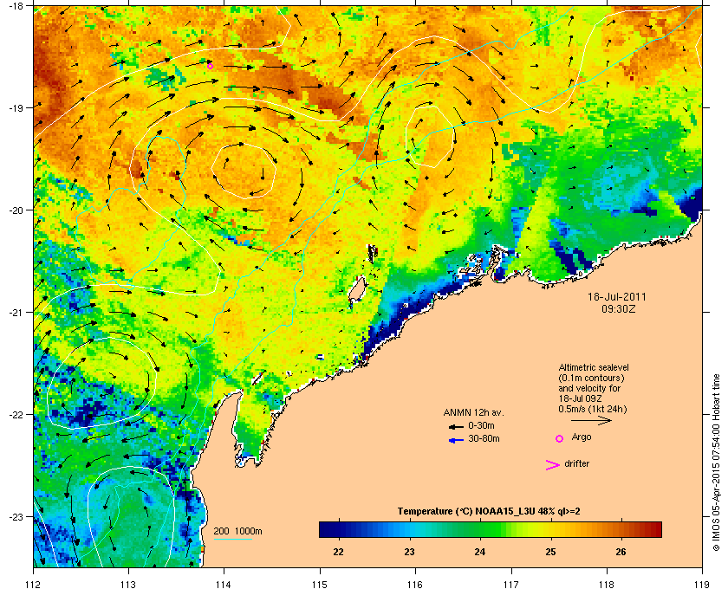728x589 pixels.
Task: Click the 'ANMN 12h av.' label
Action: 473,412
